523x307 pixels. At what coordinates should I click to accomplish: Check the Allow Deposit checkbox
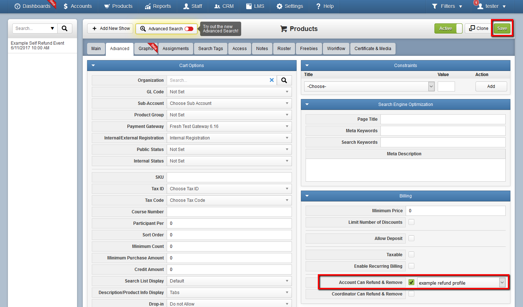click(x=411, y=238)
